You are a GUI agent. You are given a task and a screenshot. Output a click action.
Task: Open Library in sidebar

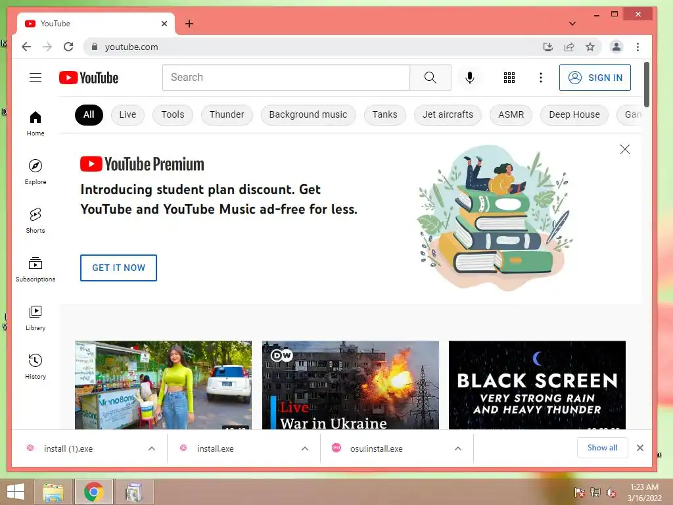click(x=35, y=318)
